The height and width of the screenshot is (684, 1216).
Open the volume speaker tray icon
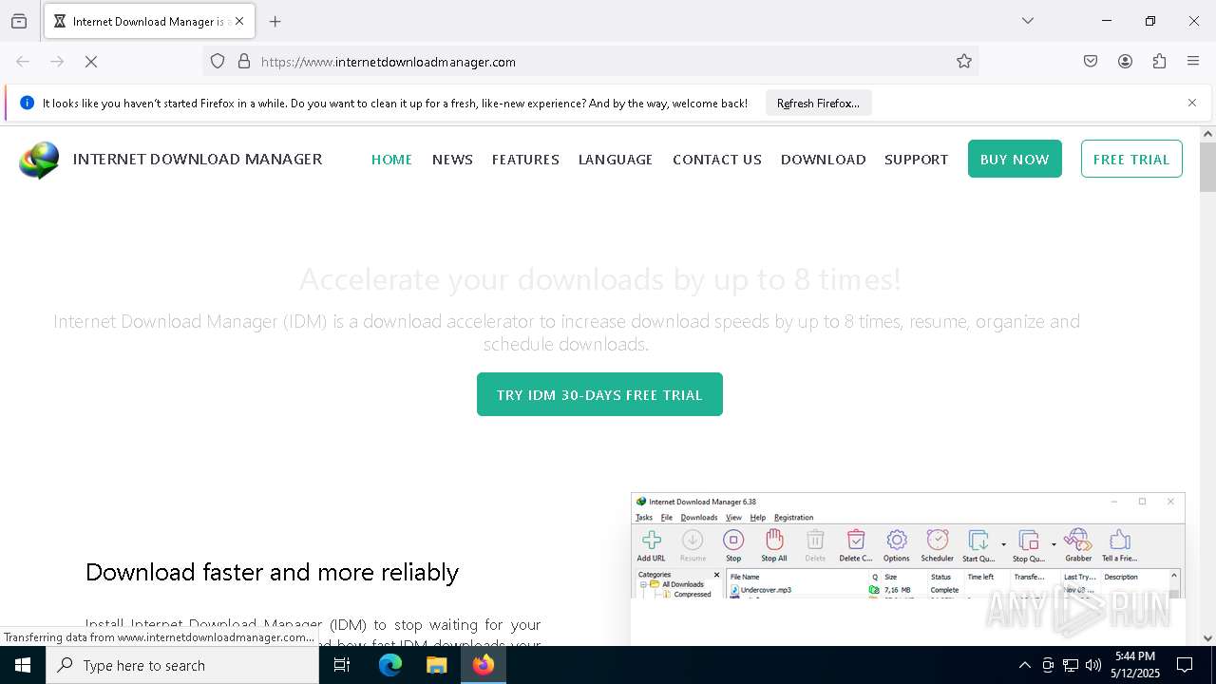(x=1093, y=665)
